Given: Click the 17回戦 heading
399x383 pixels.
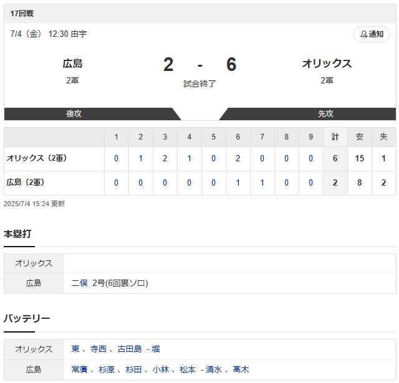Looking at the screenshot, I should (x=22, y=14).
